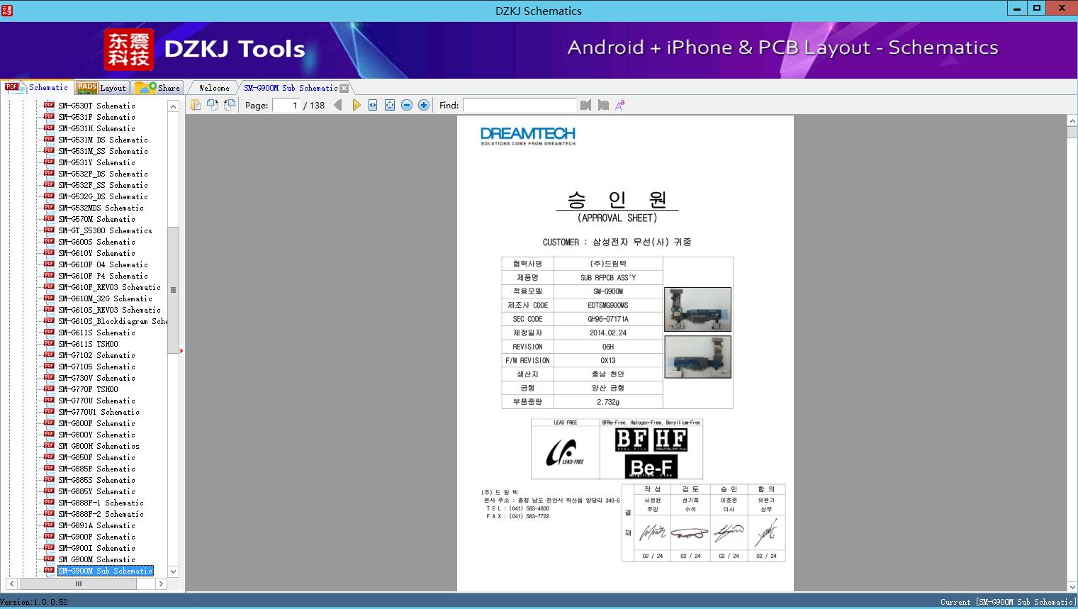Click PDF icon beside SM-G530T Schematic
The image size is (1078, 609).
click(49, 106)
